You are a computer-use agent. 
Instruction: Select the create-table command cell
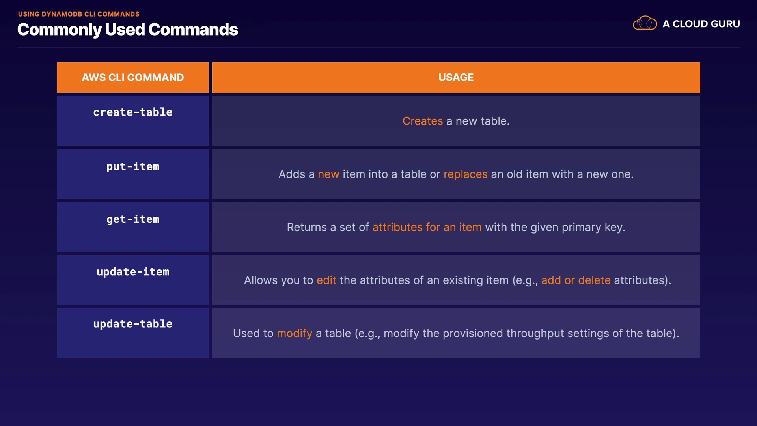(x=132, y=120)
